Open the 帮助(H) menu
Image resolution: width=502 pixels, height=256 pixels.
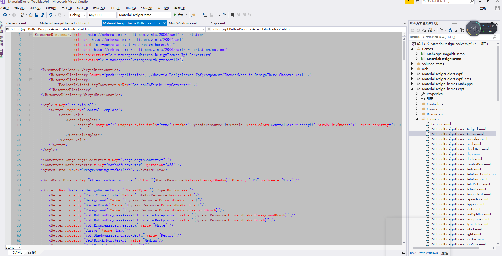point(180,8)
